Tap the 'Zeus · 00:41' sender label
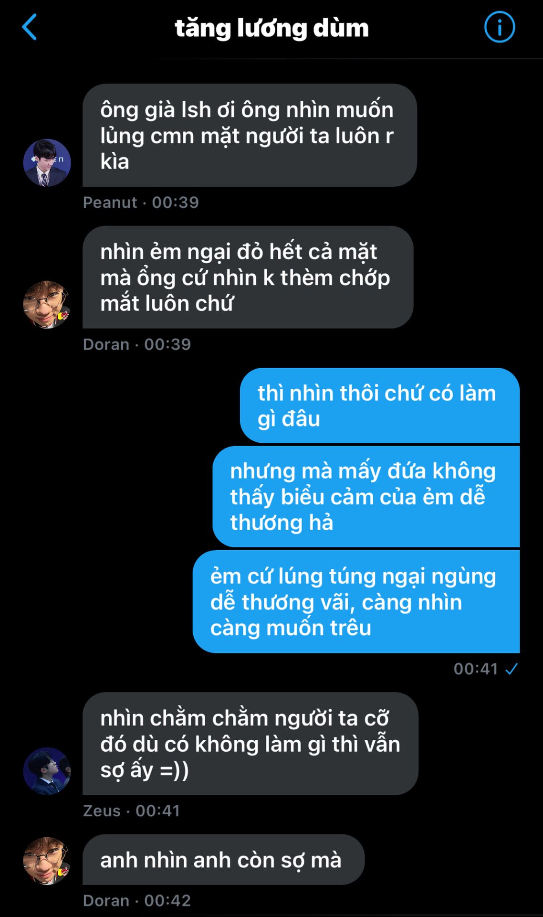543x917 pixels. pyautogui.click(x=132, y=810)
